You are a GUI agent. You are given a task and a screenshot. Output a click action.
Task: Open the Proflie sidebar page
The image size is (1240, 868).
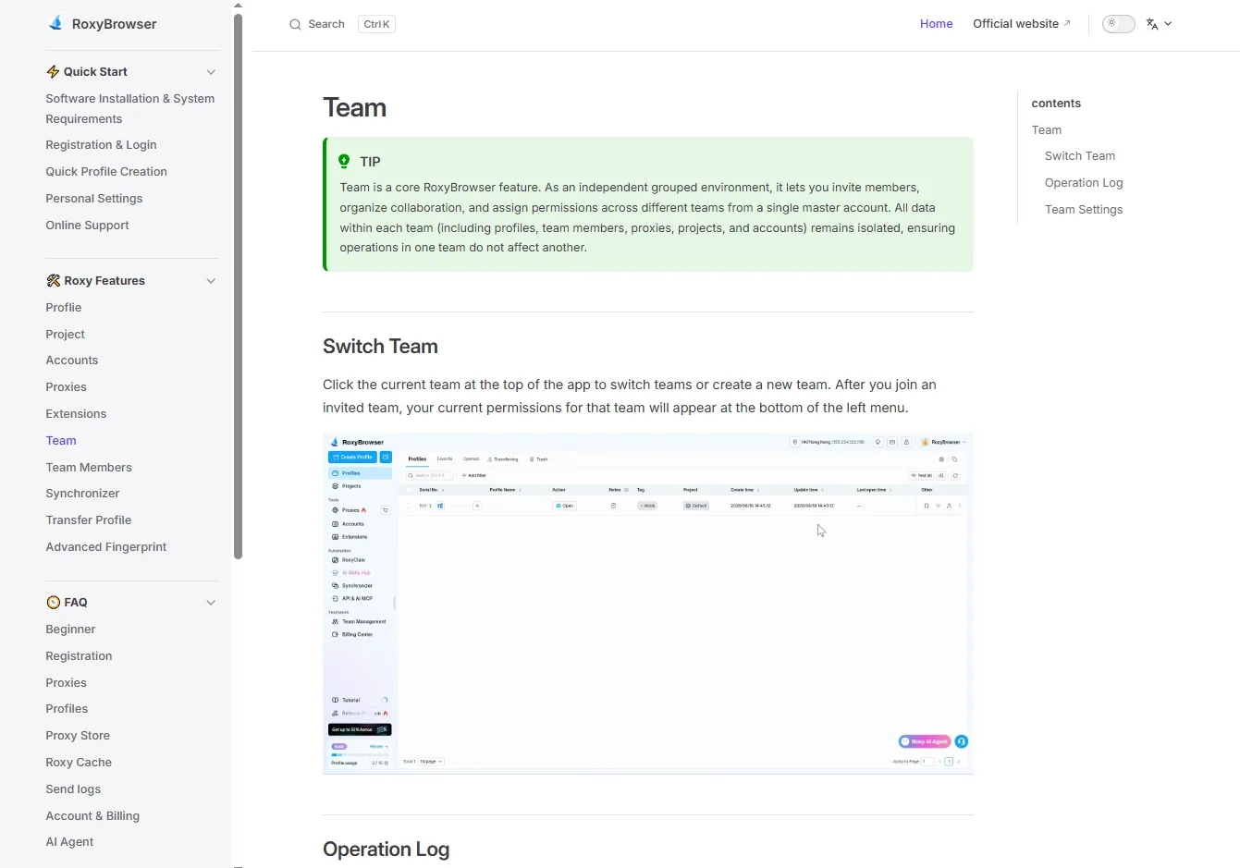tap(64, 308)
